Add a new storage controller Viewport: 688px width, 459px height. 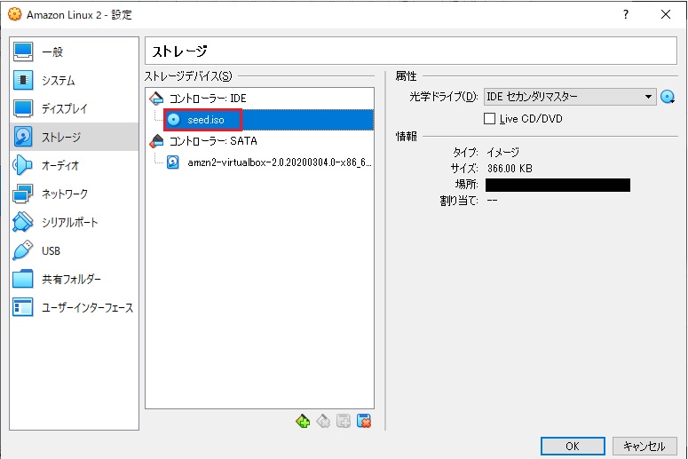(x=303, y=421)
